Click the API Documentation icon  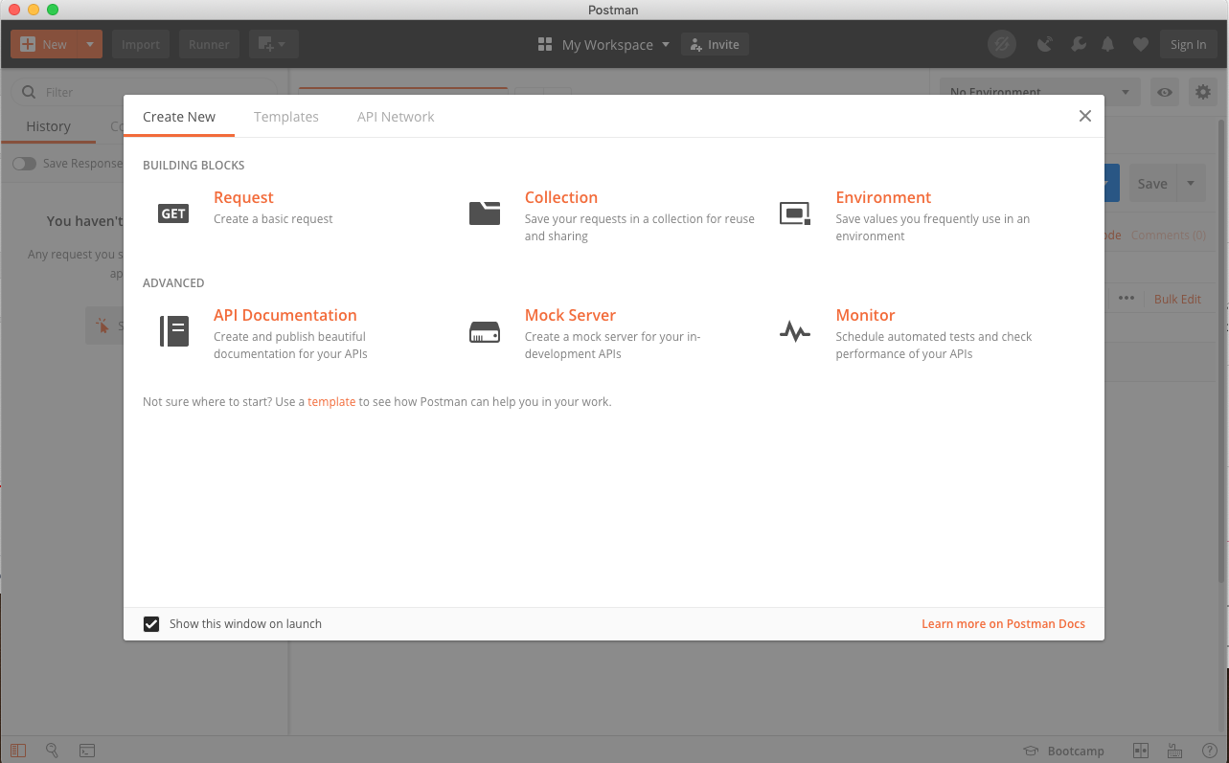[173, 331]
